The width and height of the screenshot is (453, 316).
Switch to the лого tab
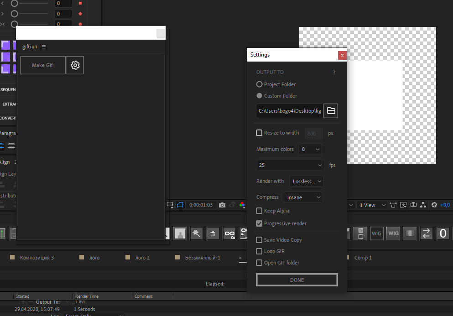click(94, 258)
